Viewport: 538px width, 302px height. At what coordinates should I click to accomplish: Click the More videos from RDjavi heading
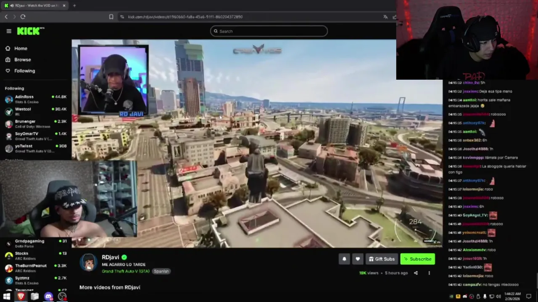coord(110,287)
